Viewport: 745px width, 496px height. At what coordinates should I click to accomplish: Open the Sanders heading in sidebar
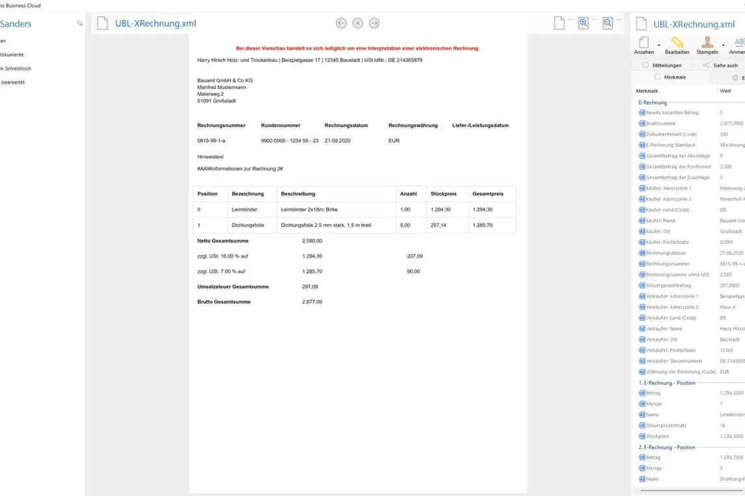click(x=16, y=24)
